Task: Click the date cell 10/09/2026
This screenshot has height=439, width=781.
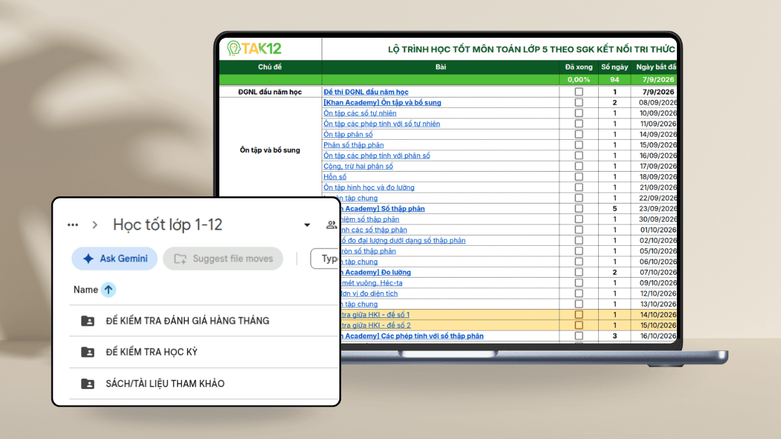Action: tap(654, 113)
